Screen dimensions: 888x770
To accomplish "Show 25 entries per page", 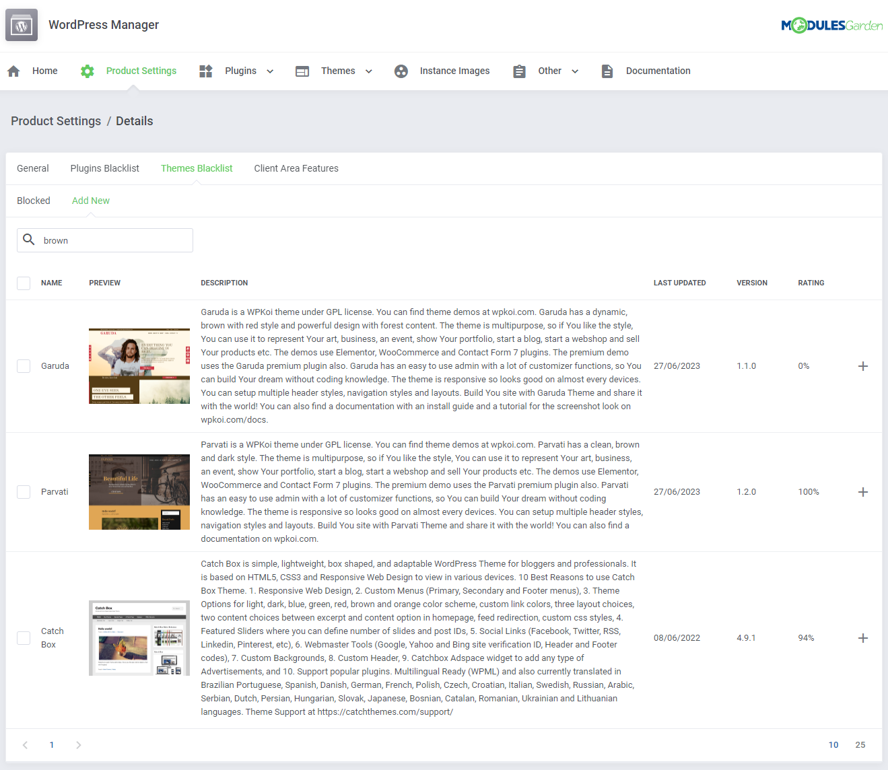I will [x=860, y=745].
